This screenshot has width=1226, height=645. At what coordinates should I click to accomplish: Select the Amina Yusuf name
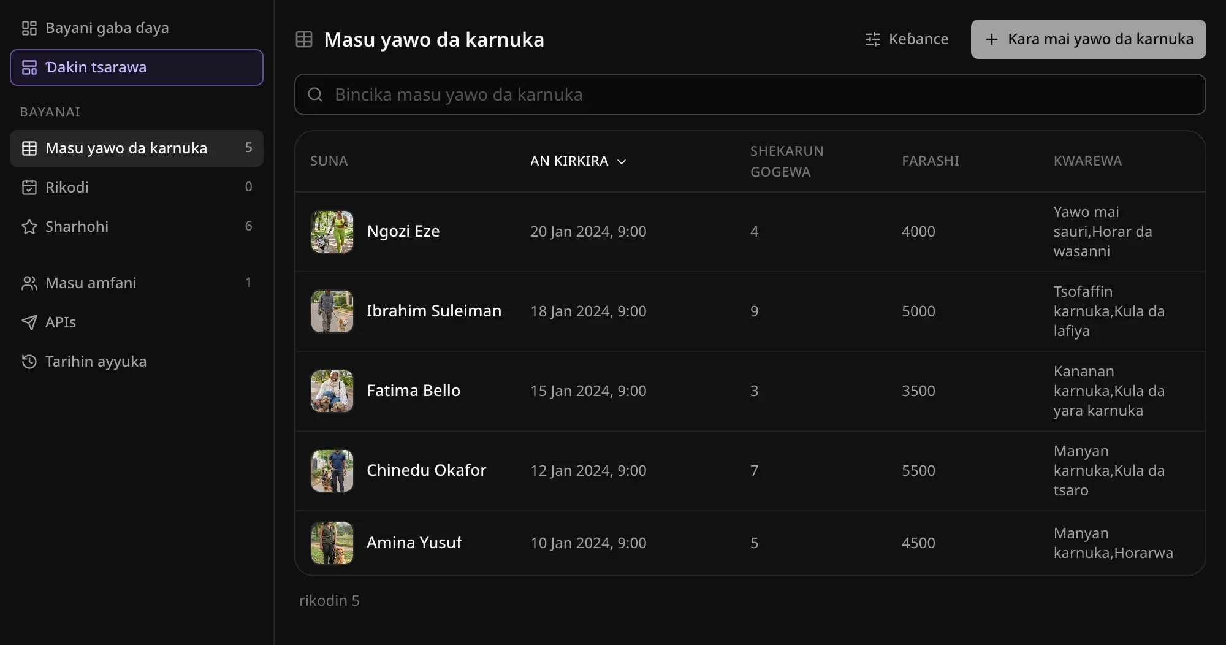point(414,543)
